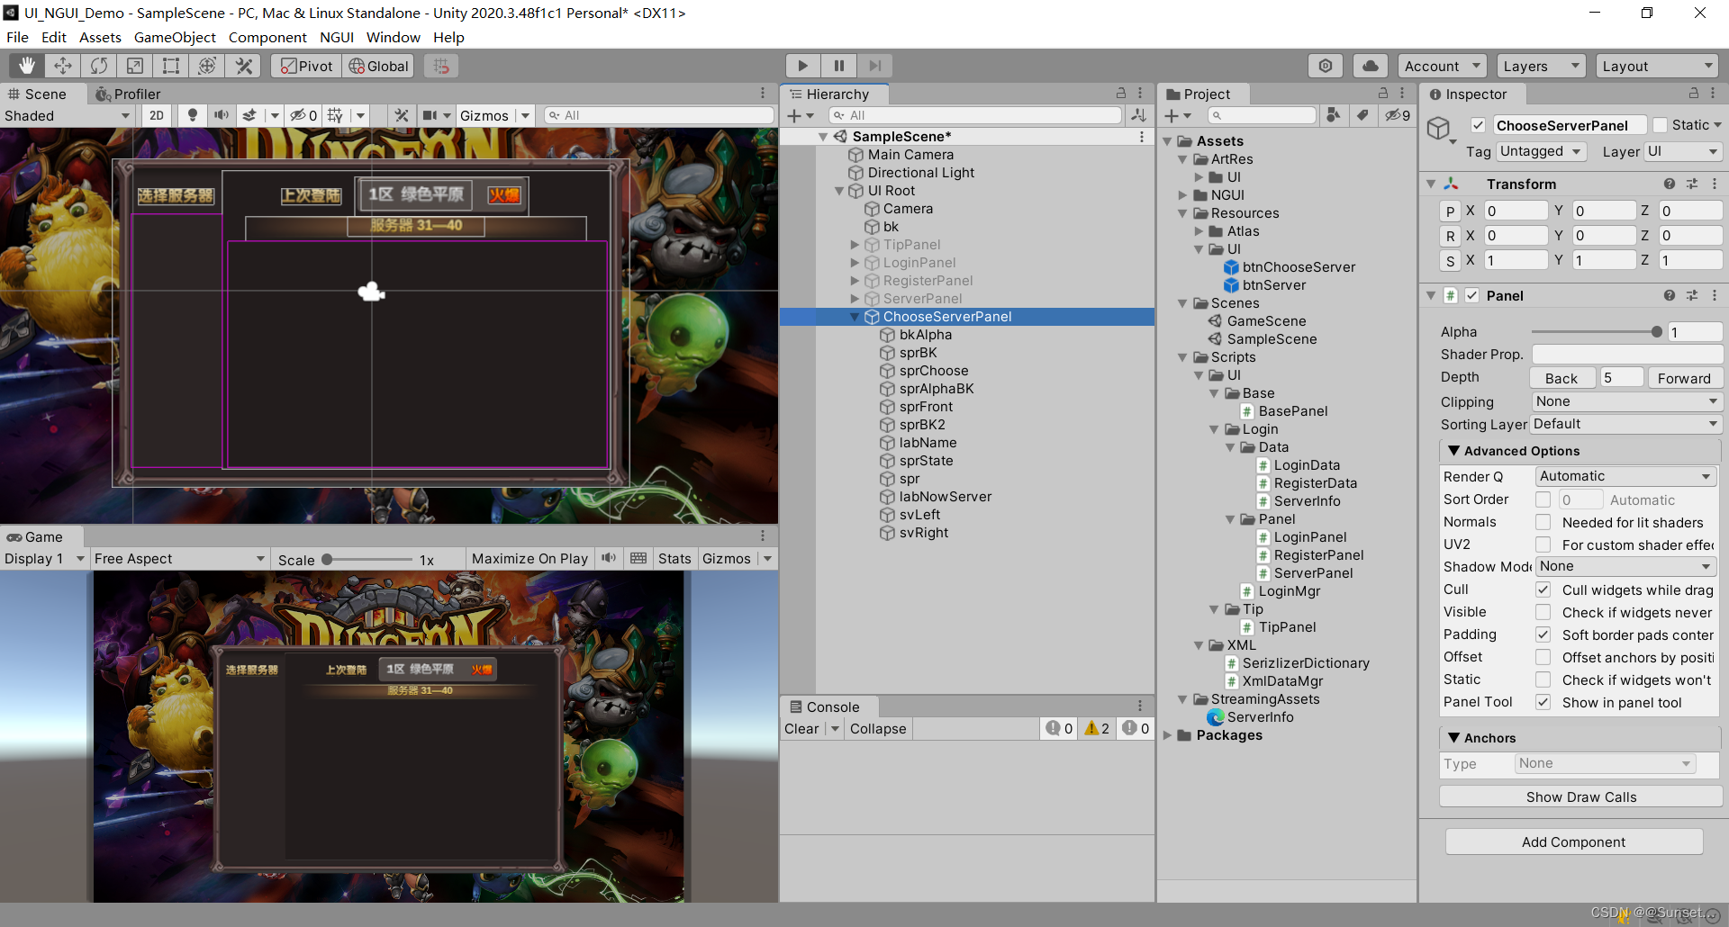
Task: Click the Depth Back button
Action: point(1562,378)
